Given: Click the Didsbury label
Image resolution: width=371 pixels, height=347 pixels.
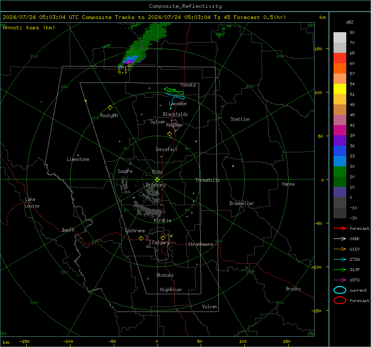Looking at the screenshot, I should pyautogui.click(x=155, y=185).
